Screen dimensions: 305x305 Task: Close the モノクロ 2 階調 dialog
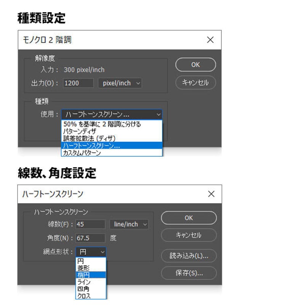click(210, 40)
